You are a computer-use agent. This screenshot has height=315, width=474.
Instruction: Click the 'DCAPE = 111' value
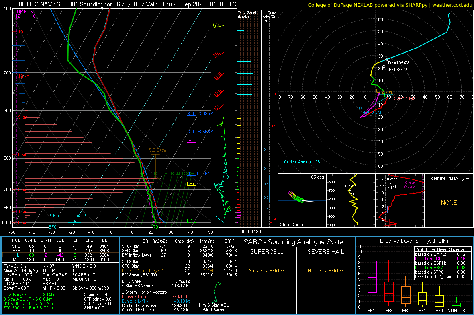(x=16, y=284)
